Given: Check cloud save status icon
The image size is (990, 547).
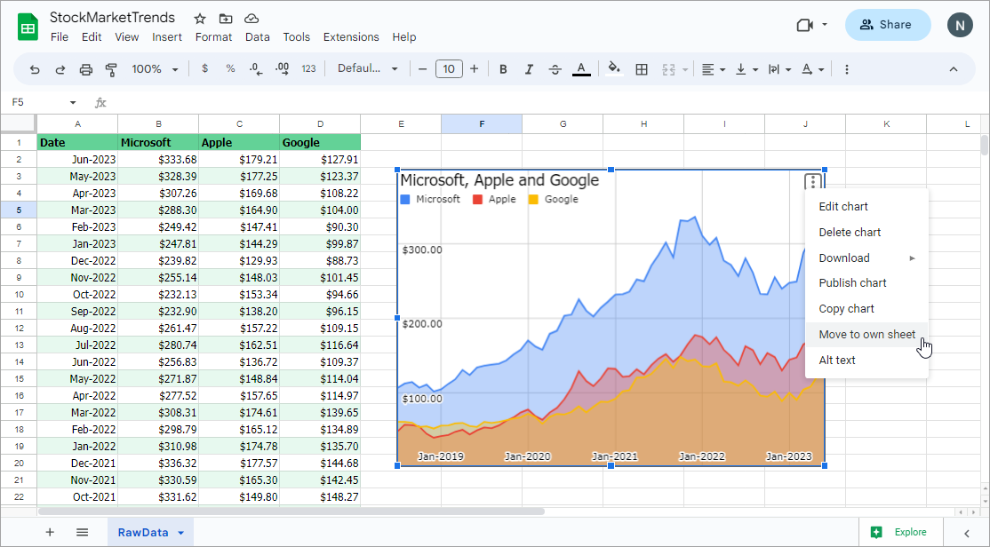Looking at the screenshot, I should point(251,19).
